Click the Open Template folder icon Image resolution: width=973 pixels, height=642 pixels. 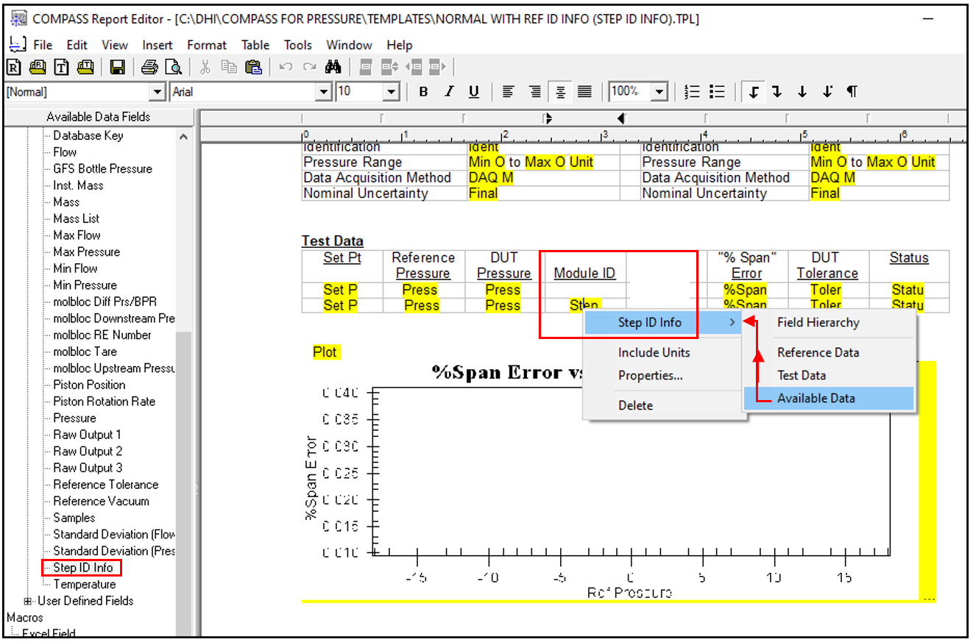(85, 68)
